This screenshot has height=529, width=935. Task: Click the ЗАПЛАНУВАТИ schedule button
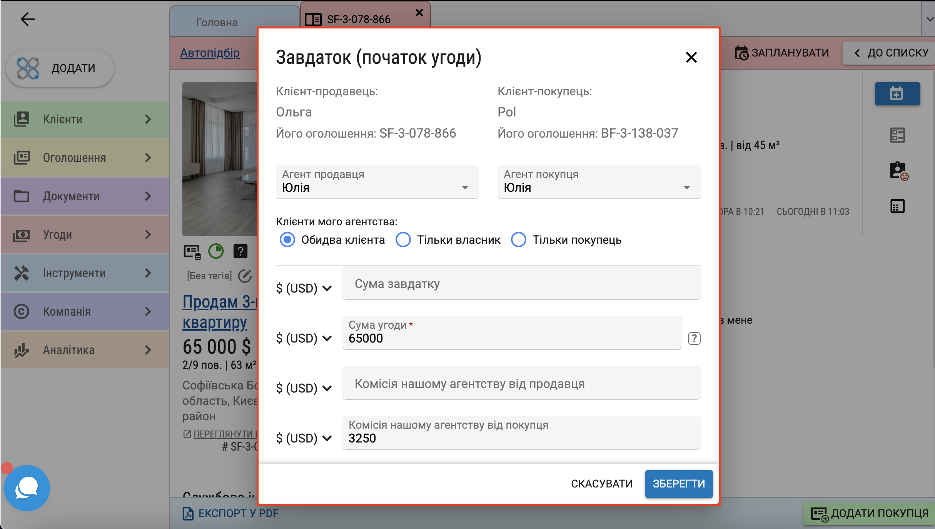[x=782, y=53]
